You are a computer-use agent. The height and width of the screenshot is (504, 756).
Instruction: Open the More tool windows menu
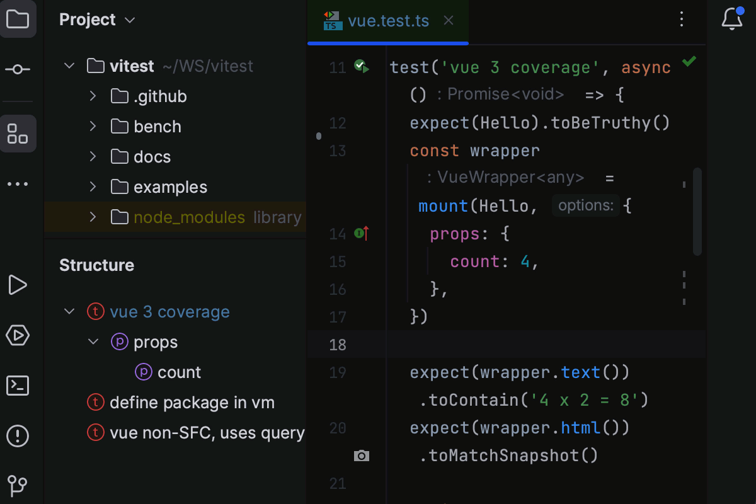18,183
